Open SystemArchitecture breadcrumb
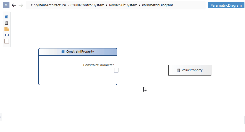245x132 pixels. (x=50, y=5)
